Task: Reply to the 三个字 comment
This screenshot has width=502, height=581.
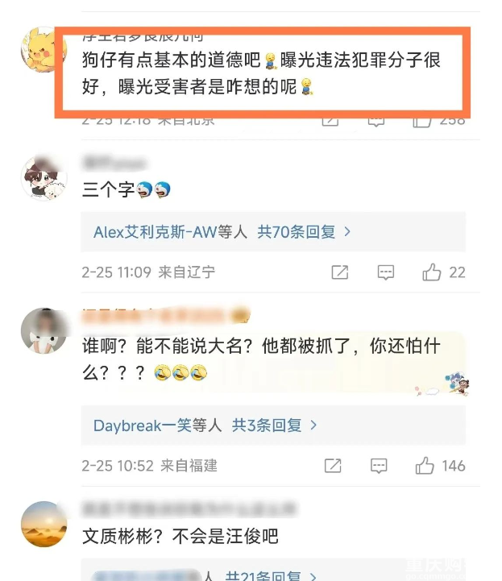Action: point(386,272)
